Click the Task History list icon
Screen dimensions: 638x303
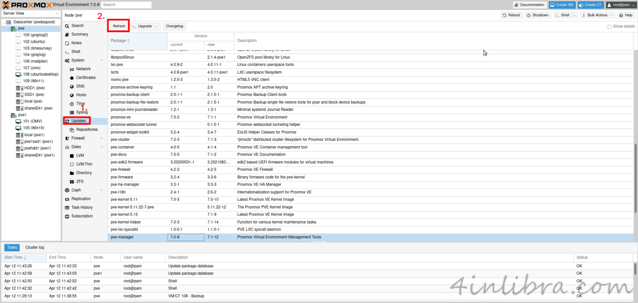pos(67,208)
